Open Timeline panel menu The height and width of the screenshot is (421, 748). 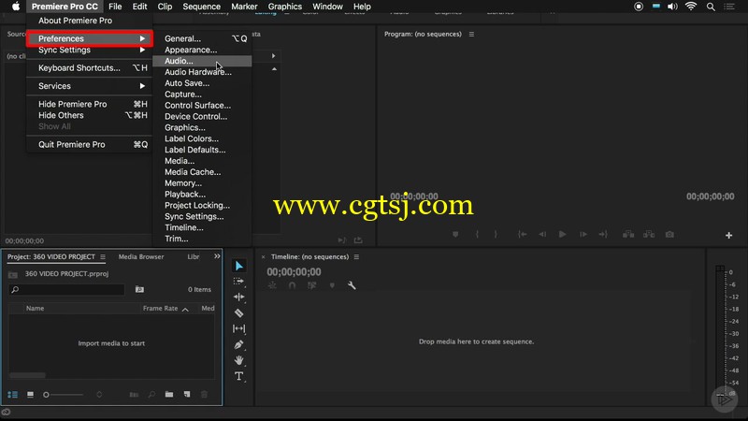[x=356, y=256]
